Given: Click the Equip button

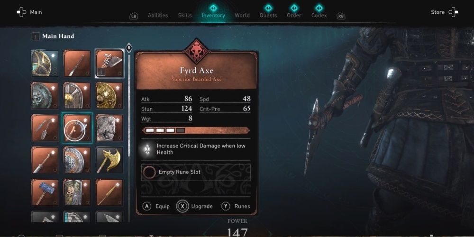Looking at the screenshot, I should coord(156,207).
